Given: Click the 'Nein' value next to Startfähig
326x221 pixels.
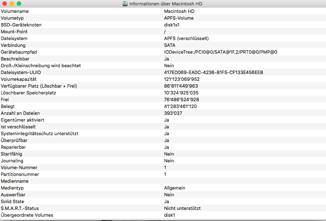Looking at the screenshot, I should tap(169, 154).
